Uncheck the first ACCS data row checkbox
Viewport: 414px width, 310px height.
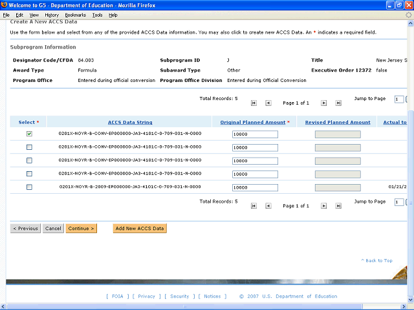[x=29, y=134]
